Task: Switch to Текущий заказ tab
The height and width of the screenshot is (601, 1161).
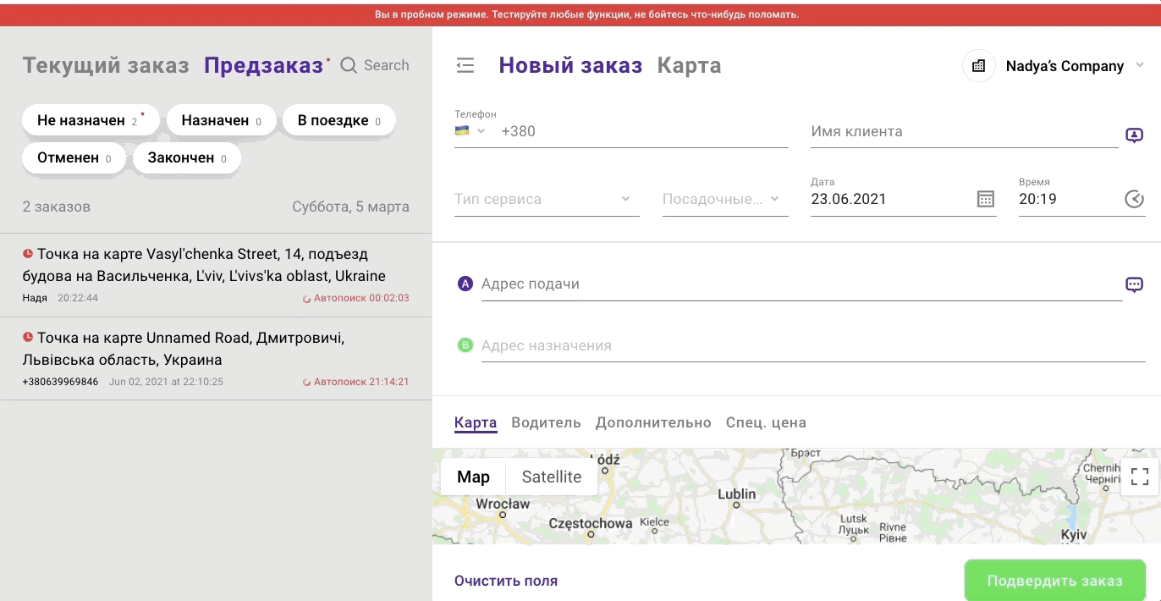Action: tap(106, 65)
